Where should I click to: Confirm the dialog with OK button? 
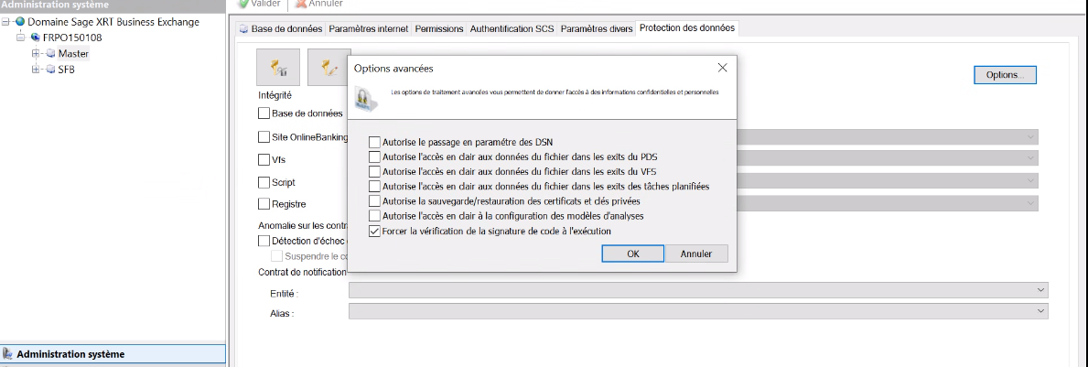click(633, 254)
